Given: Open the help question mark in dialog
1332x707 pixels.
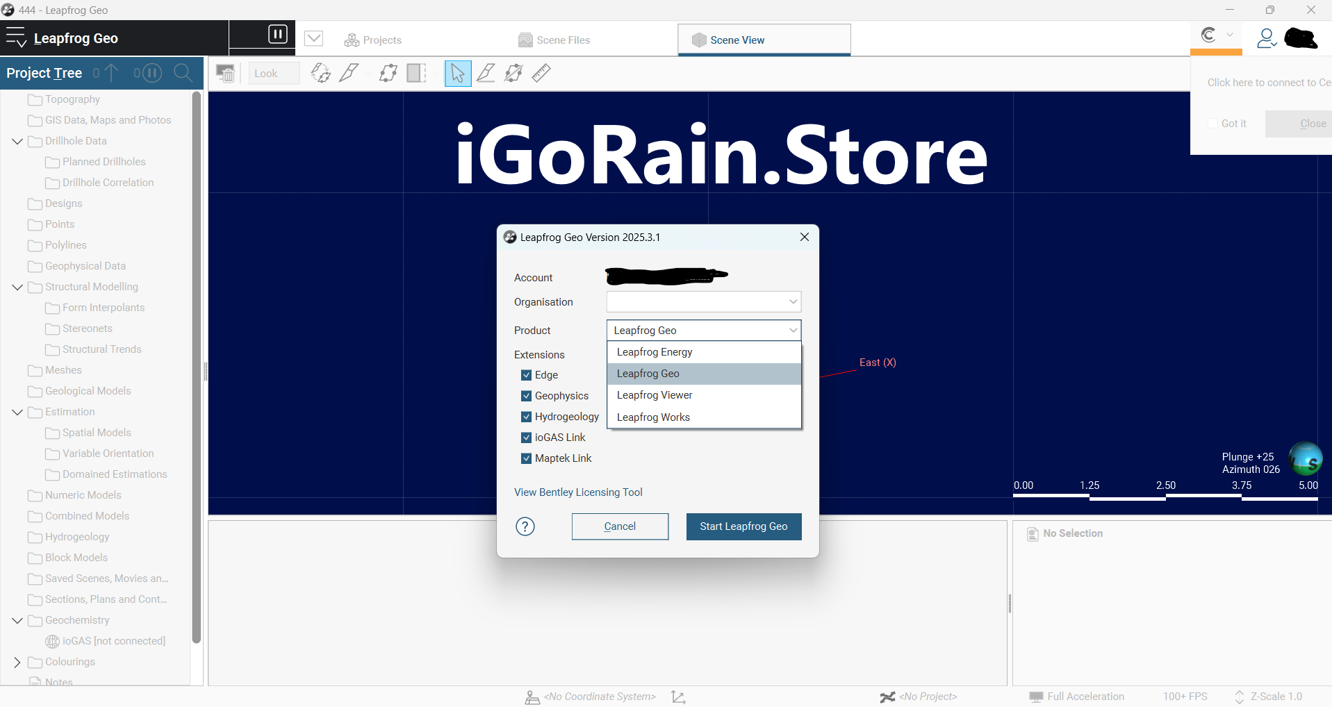Looking at the screenshot, I should [x=525, y=526].
